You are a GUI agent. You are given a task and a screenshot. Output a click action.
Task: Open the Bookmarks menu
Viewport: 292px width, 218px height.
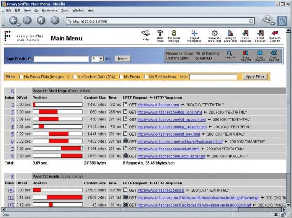(50, 11)
